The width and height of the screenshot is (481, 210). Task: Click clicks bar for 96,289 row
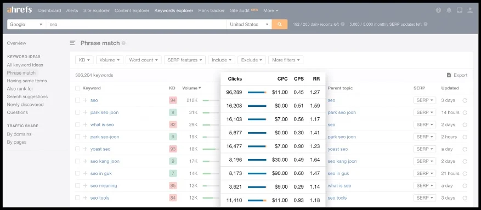(257, 92)
